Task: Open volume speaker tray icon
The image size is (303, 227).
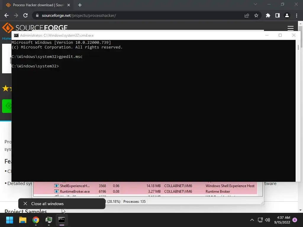Action: (x=267, y=220)
